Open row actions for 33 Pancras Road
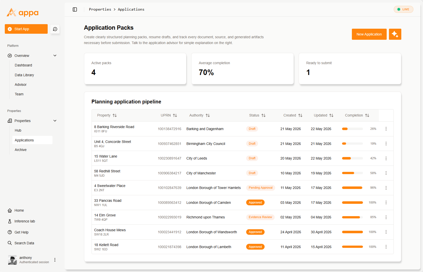Viewport: 423px width, 272px height. (386, 203)
